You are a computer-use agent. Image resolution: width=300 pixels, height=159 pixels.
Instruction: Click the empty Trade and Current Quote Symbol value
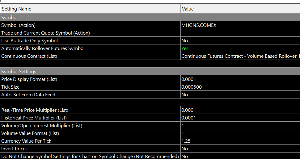[x=240, y=33]
